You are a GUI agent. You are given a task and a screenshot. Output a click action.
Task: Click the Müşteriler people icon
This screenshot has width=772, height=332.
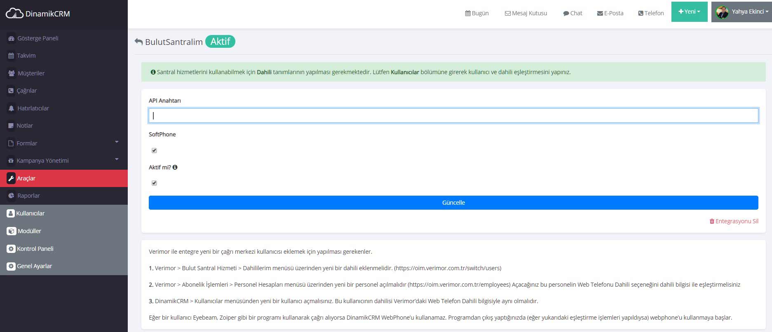(x=12, y=73)
